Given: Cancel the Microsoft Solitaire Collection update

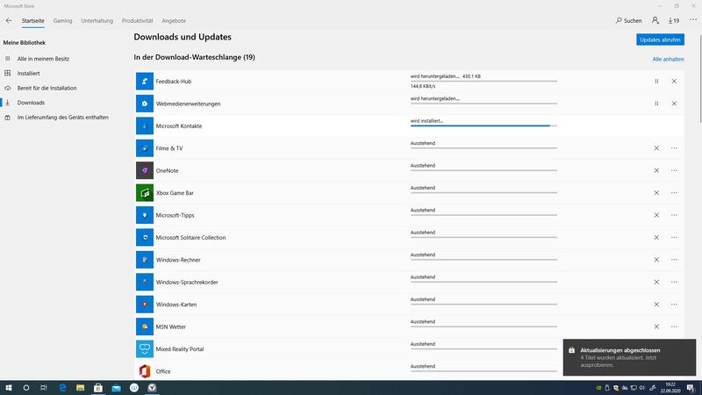Looking at the screenshot, I should (656, 237).
